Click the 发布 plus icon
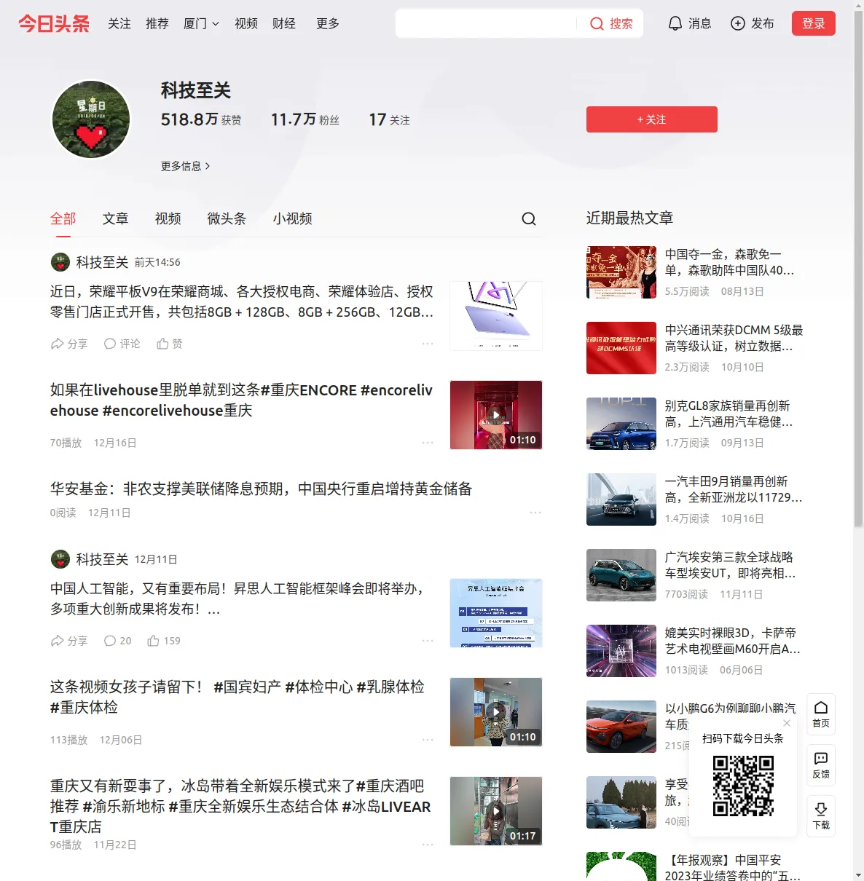 click(738, 23)
